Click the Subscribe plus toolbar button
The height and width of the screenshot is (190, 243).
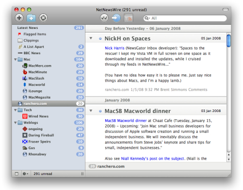(19, 18)
